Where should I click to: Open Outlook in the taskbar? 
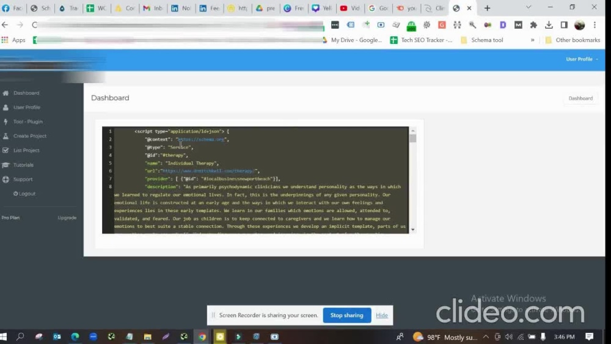(x=57, y=336)
